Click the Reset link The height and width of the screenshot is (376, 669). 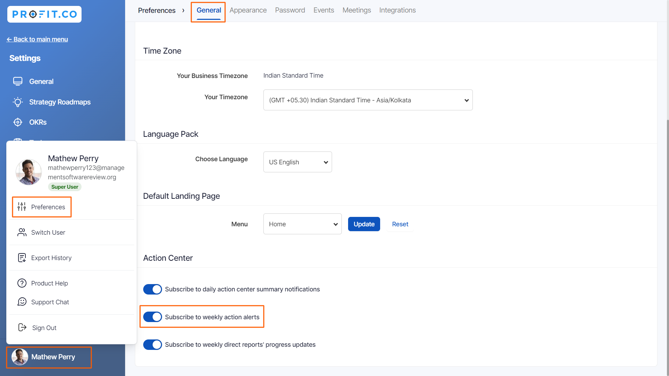pyautogui.click(x=400, y=224)
